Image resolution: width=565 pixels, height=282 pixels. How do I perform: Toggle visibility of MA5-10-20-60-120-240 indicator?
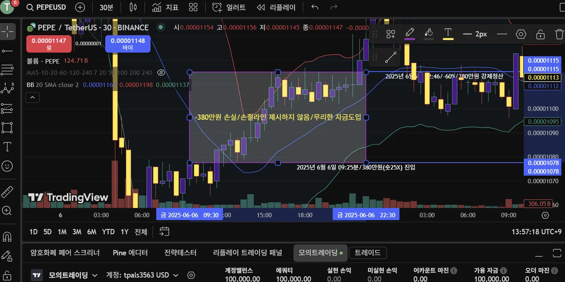161,73
